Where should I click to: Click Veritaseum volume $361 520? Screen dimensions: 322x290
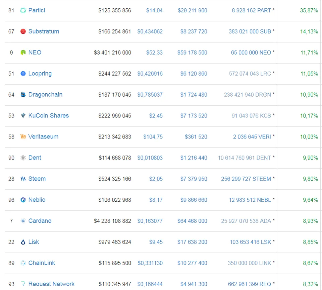[x=196, y=136]
